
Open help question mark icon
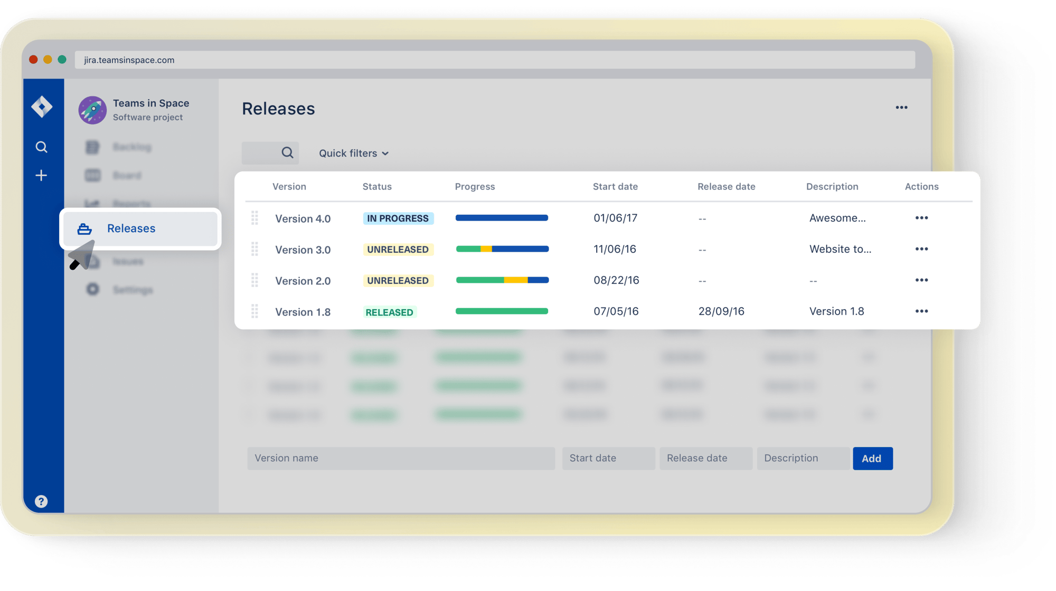point(41,501)
